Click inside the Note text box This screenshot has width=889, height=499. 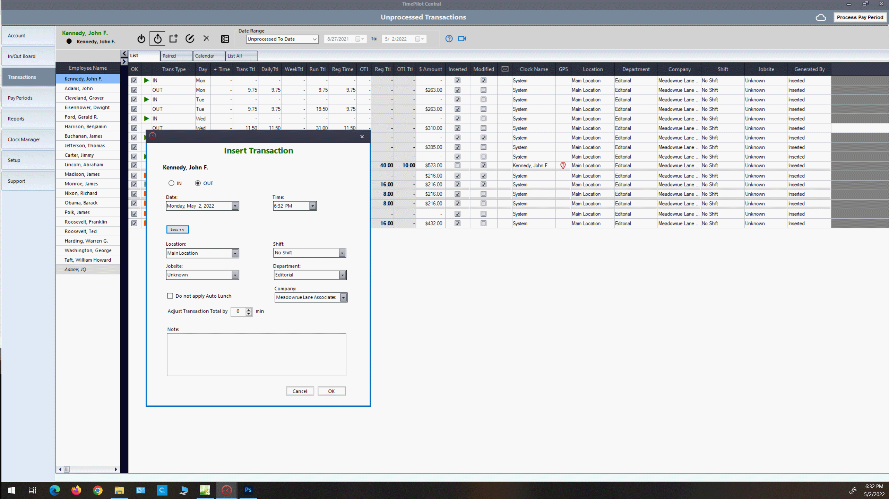coord(256,354)
